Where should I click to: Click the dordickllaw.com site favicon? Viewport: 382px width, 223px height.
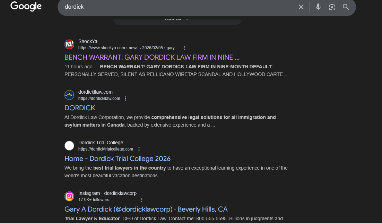coord(69,95)
